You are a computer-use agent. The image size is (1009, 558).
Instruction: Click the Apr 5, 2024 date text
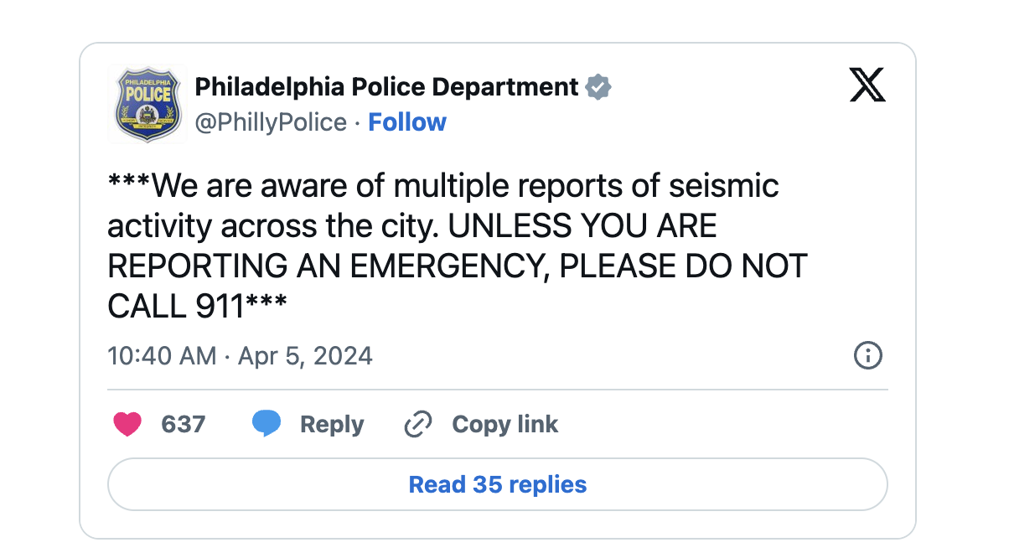click(305, 356)
